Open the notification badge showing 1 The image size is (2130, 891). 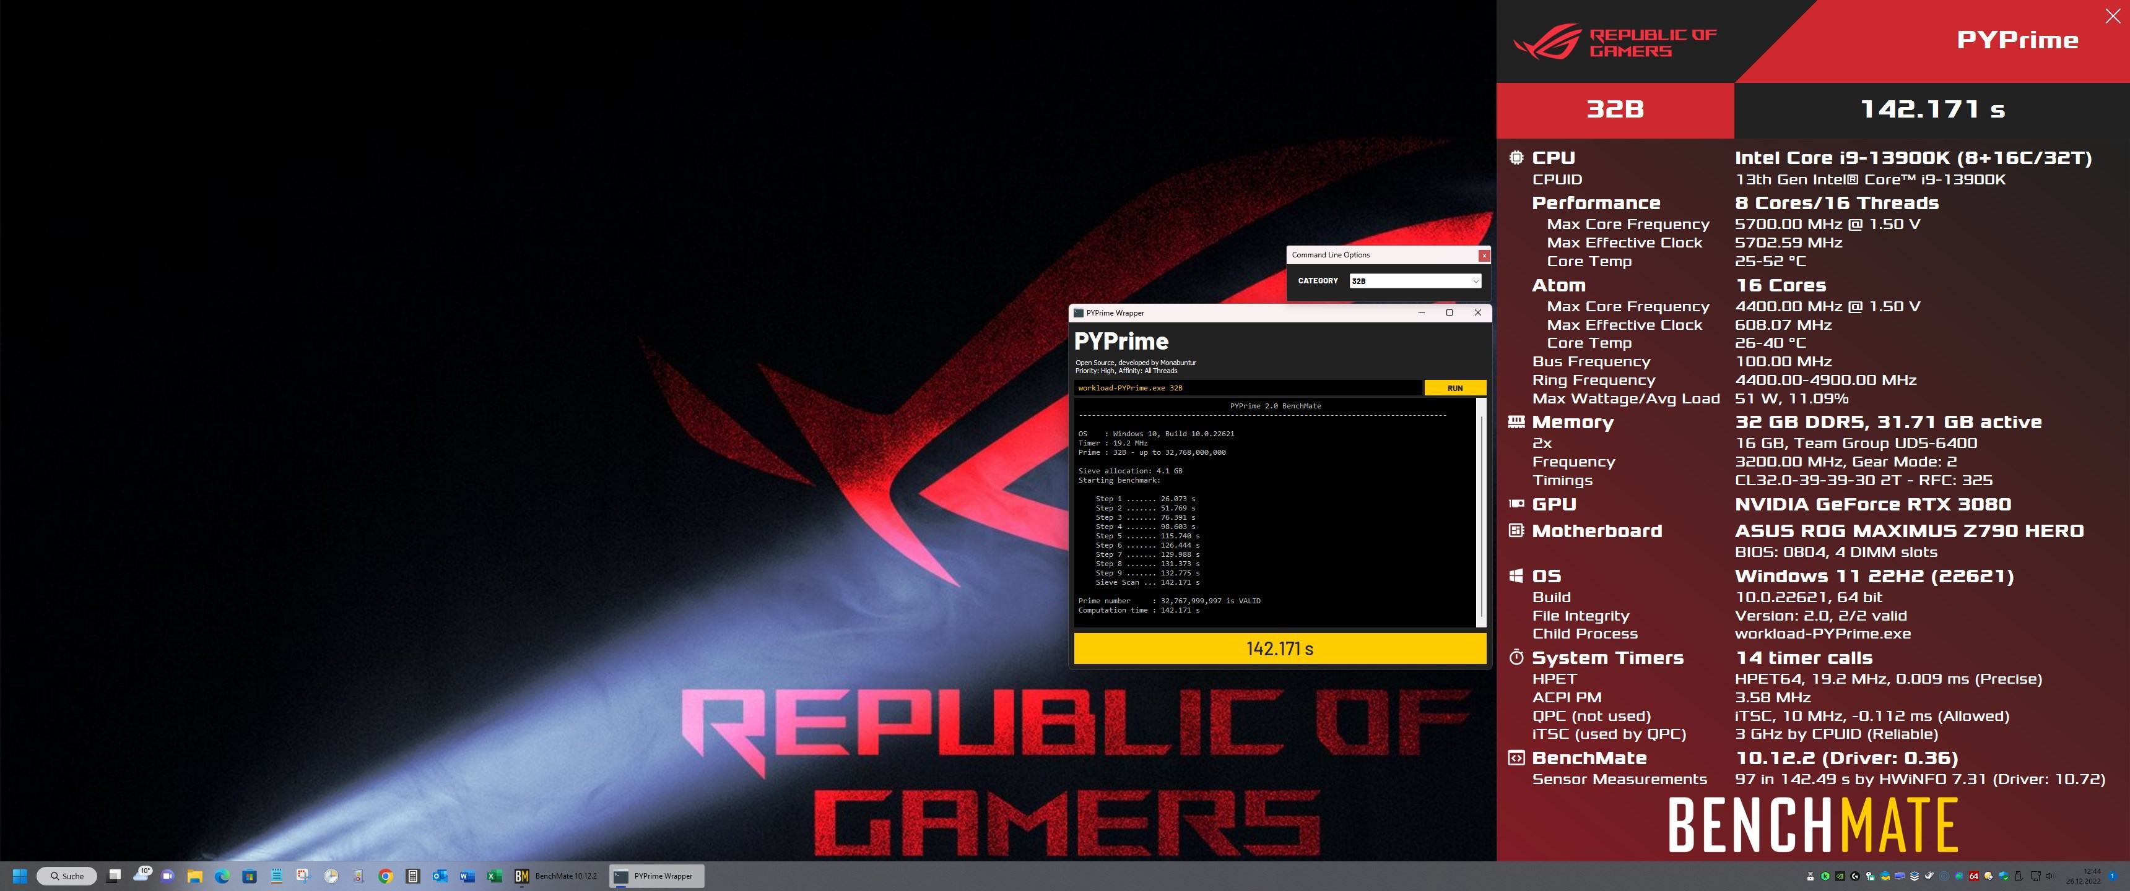tap(2113, 876)
